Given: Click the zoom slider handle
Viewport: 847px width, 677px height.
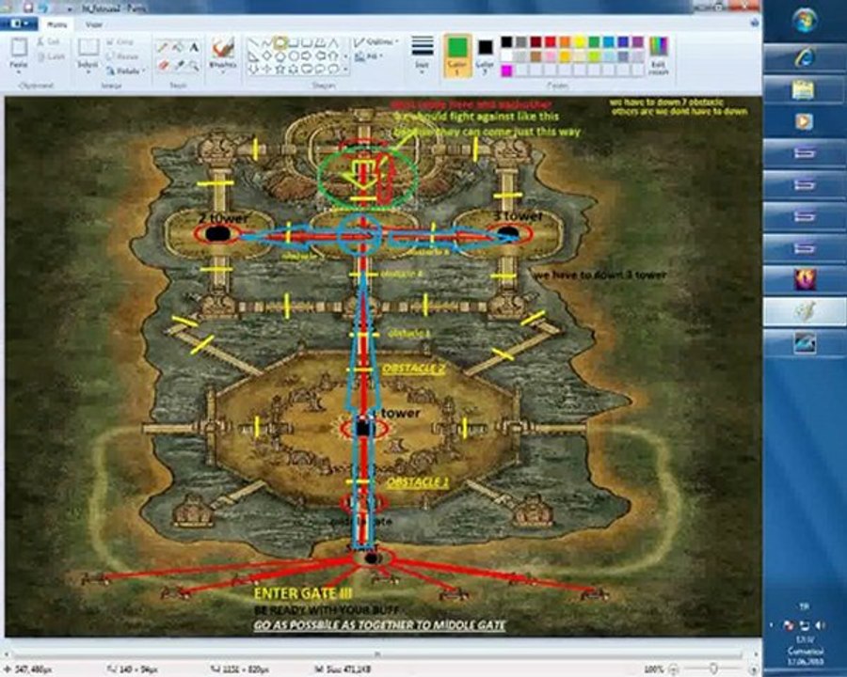Looking at the screenshot, I should (x=713, y=669).
